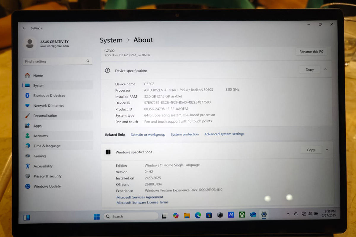Click the device ID value 57B972E9-B3C6
The height and width of the screenshot is (237, 356).
(177, 103)
